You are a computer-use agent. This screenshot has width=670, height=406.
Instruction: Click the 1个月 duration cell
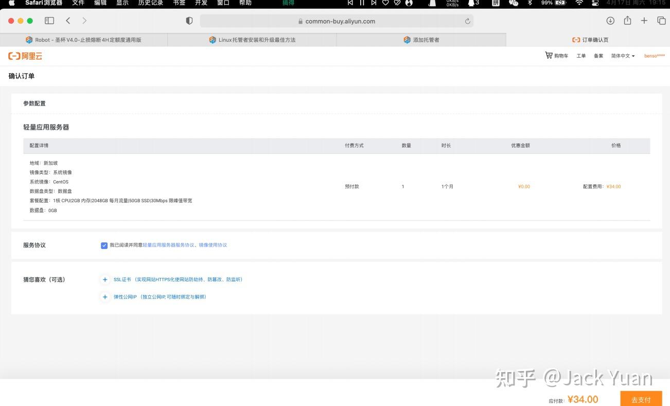447,186
